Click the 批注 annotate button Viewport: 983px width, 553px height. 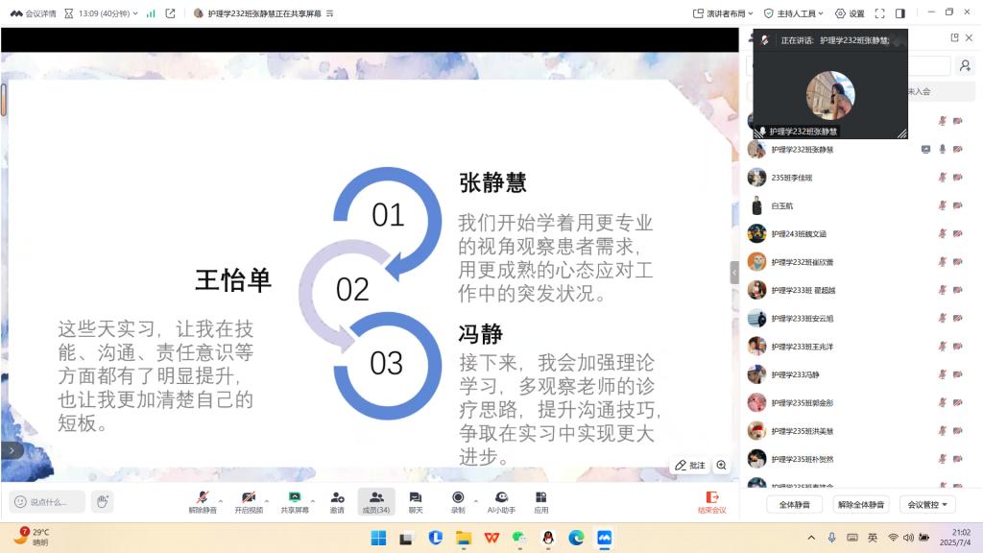(x=689, y=466)
